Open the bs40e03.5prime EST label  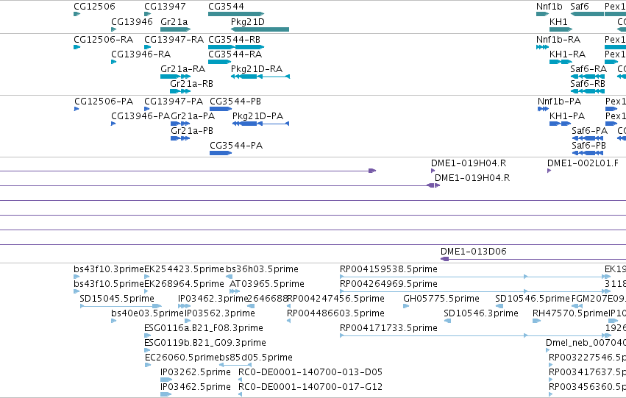(x=147, y=313)
